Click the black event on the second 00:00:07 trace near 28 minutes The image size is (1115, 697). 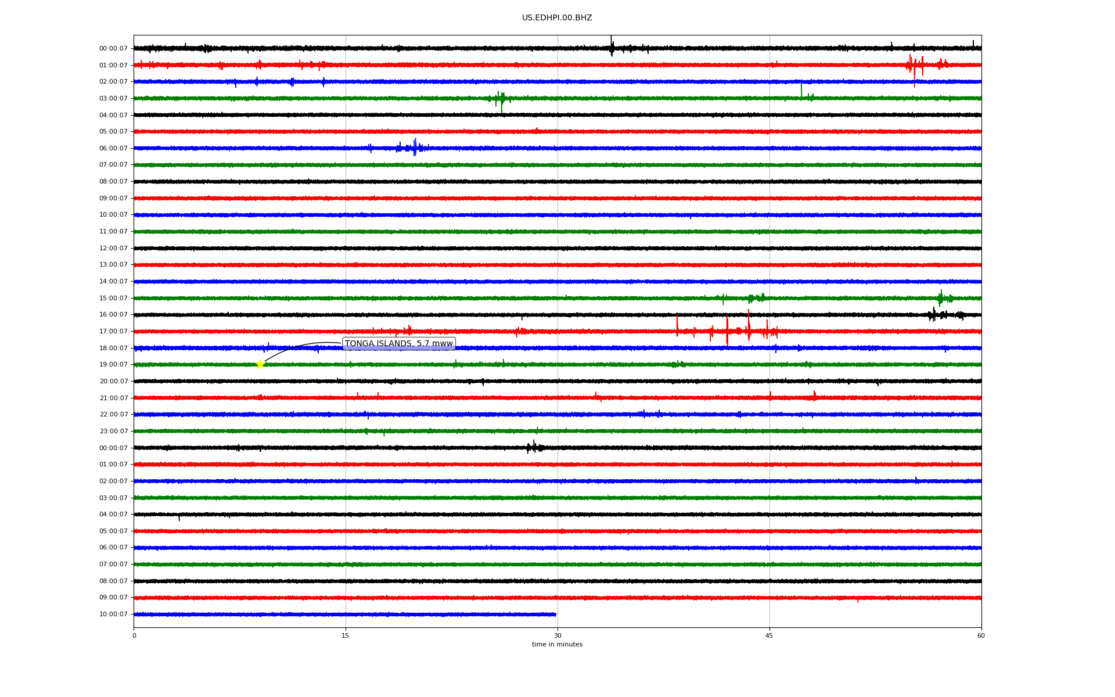[x=534, y=447]
